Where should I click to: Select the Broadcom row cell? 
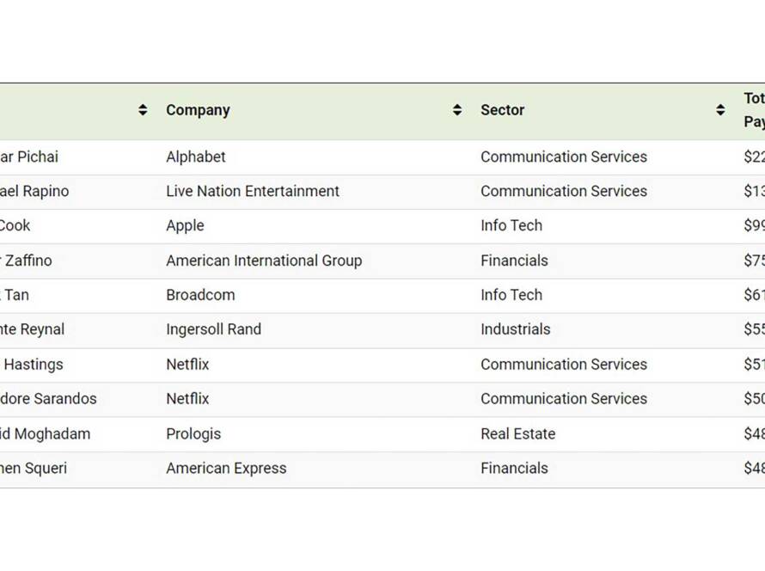(200, 295)
